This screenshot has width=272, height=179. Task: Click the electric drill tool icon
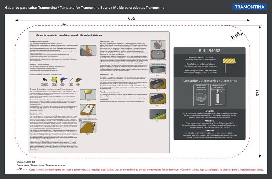pyautogui.click(x=64, y=80)
